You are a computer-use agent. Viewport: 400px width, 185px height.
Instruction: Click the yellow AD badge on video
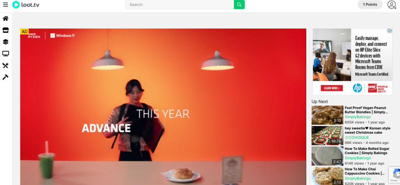click(25, 32)
